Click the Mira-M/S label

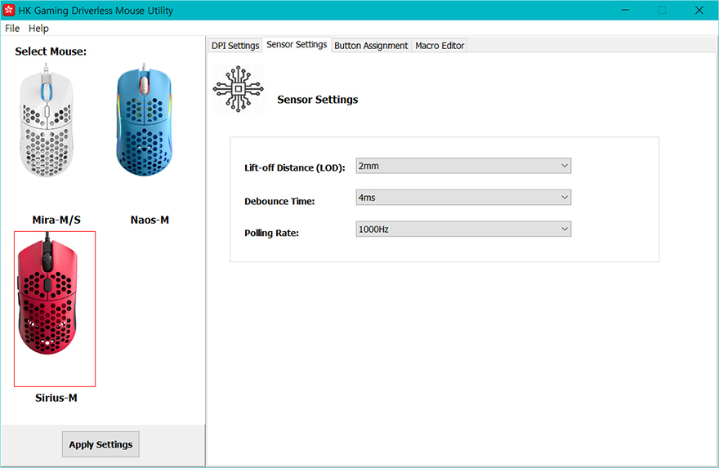[56, 220]
